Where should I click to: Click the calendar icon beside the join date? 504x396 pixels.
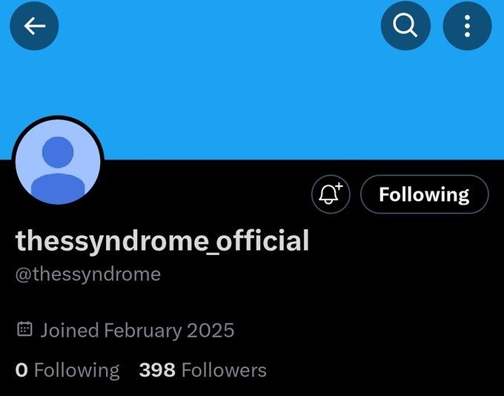coord(24,329)
